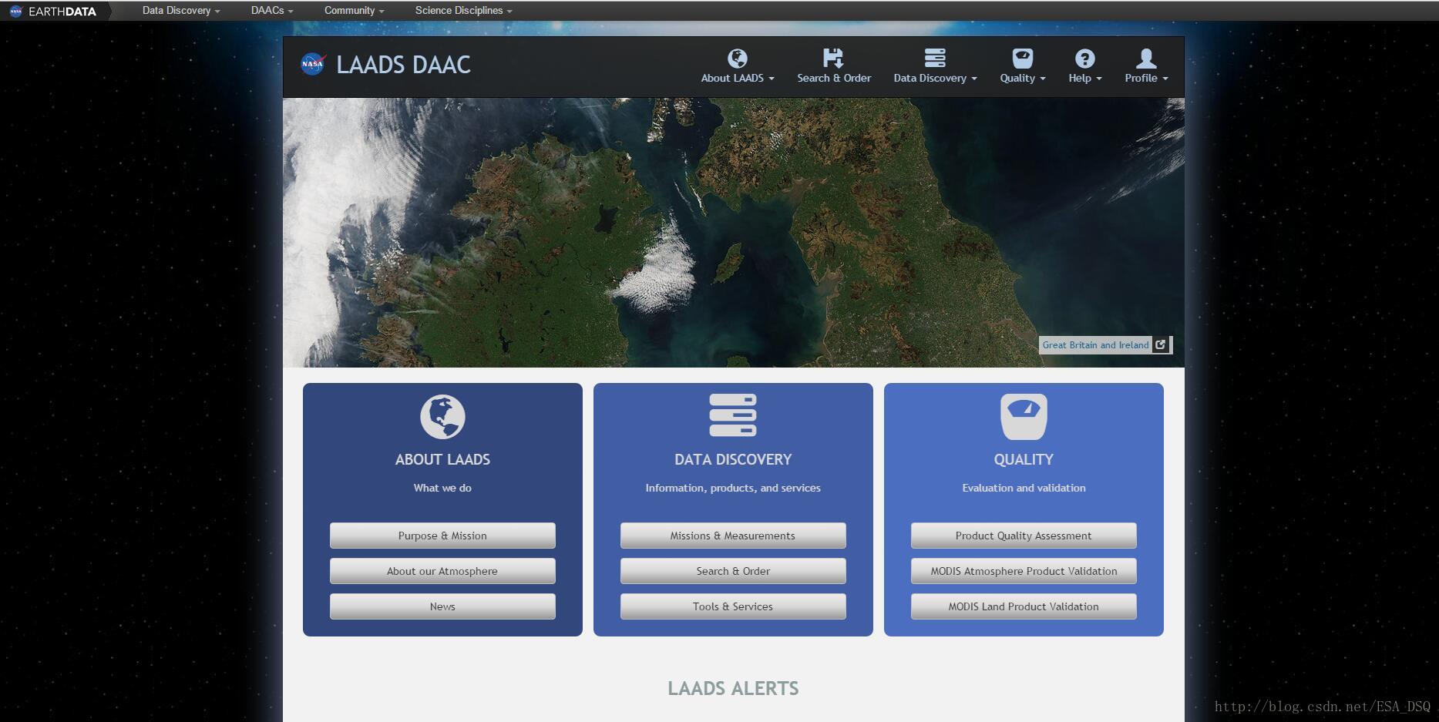This screenshot has height=722, width=1439.
Task: Expand the LAADS navbar Data Discovery dropdown
Action: (x=935, y=78)
